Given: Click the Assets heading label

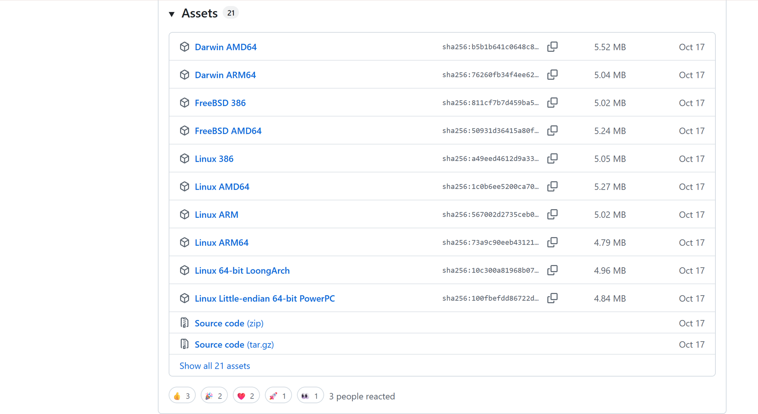Looking at the screenshot, I should [199, 13].
